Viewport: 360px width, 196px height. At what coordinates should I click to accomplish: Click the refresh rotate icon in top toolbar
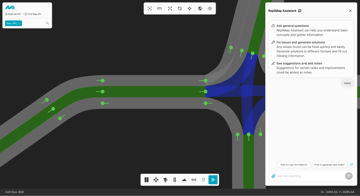click(180, 9)
